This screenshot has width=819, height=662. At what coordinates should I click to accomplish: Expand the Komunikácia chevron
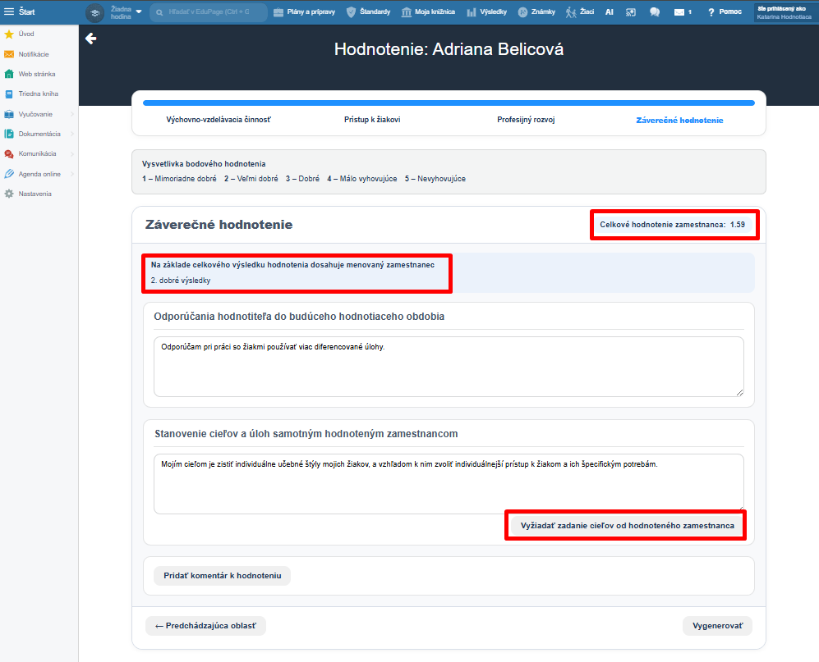pyautogui.click(x=72, y=154)
